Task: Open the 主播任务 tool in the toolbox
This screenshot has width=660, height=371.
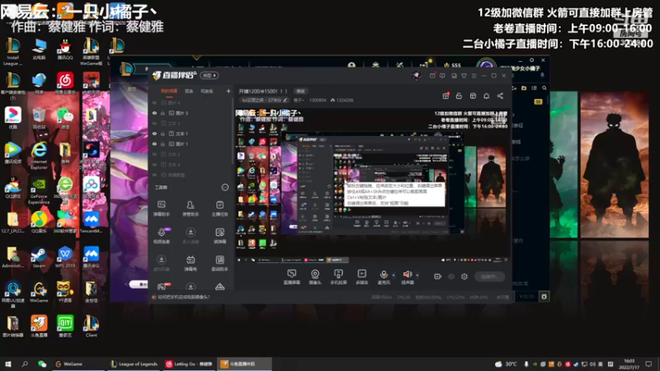Action: [219, 209]
